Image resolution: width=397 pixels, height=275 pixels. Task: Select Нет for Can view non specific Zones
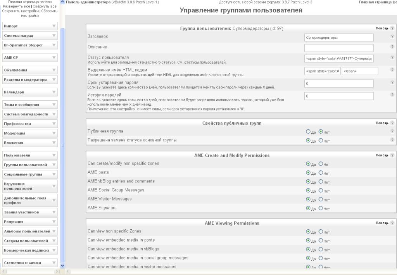[x=321, y=232]
